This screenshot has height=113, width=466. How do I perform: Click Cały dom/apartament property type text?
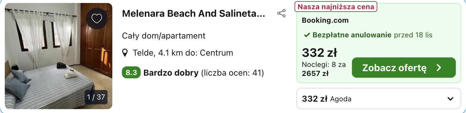164,36
